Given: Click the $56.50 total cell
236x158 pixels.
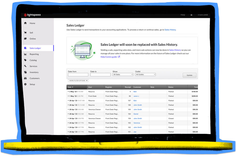Looking at the screenshot, I should pyautogui.click(x=195, y=109).
